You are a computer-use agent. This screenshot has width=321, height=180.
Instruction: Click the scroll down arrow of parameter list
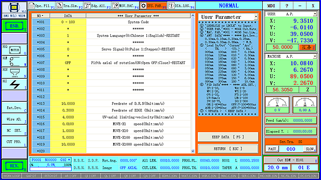click(x=193, y=151)
